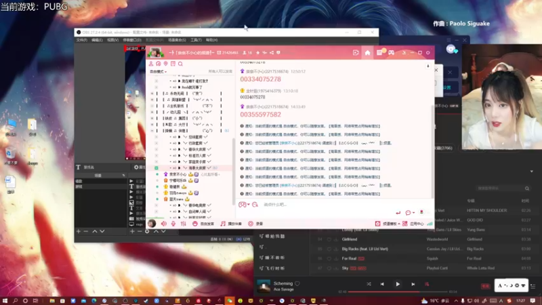542x305 pixels.
Task: Skip to next track in music player
Action: click(413, 284)
